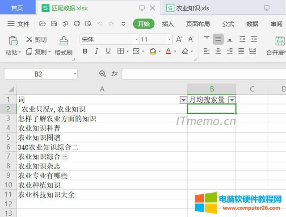The height and width of the screenshot is (217, 286).
Task: Click the zoom magnifier icon beside fx
Action: pyautogui.click(x=103, y=74)
